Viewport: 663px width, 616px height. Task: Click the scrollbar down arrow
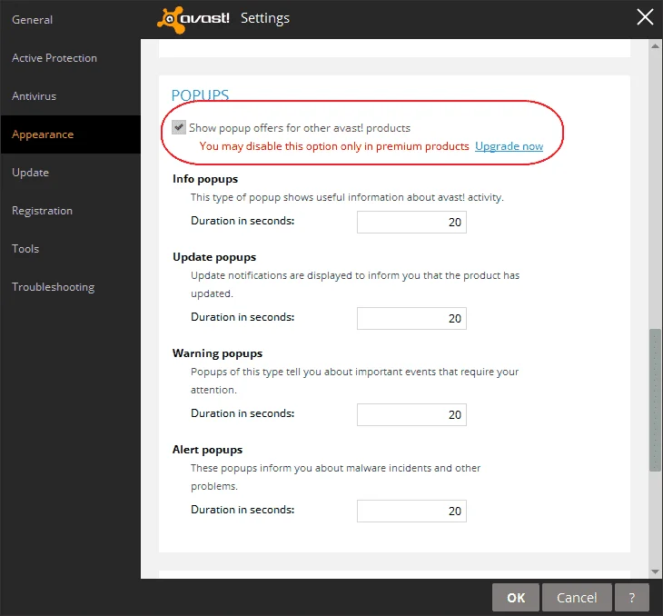point(656,571)
